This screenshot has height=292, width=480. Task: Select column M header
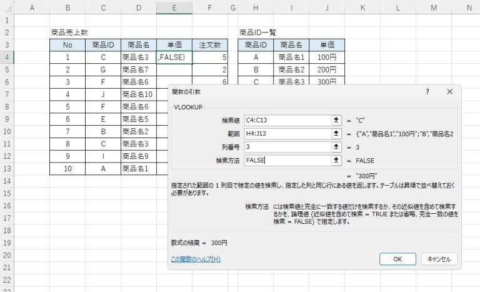433,8
